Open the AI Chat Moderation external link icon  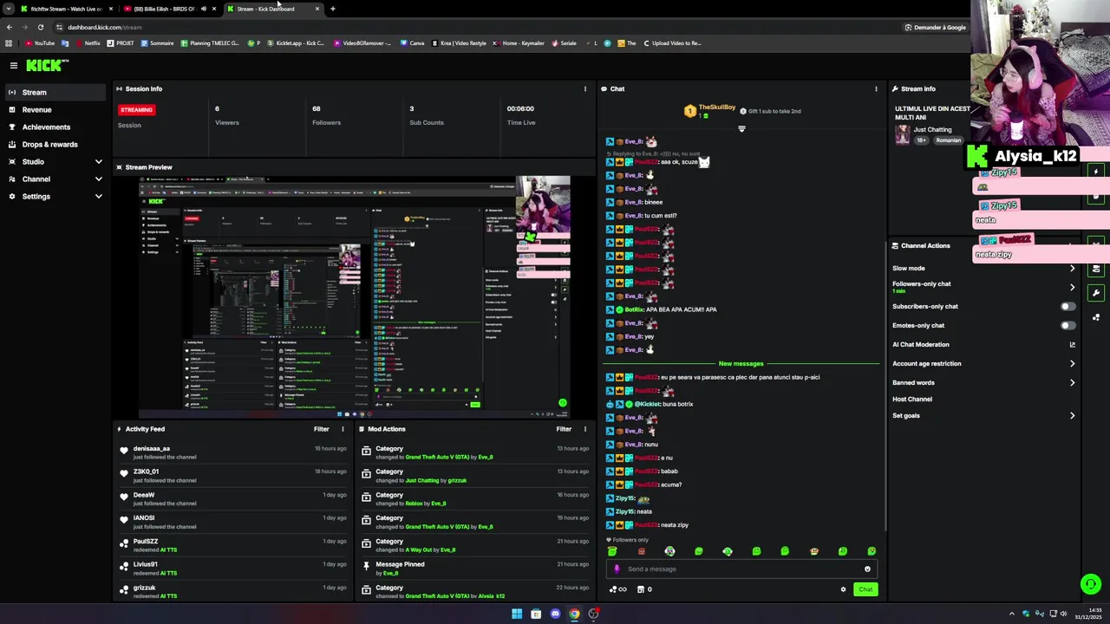1072,345
